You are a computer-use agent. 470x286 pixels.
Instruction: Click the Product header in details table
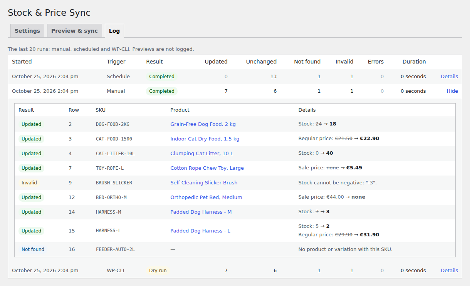pyautogui.click(x=180, y=110)
